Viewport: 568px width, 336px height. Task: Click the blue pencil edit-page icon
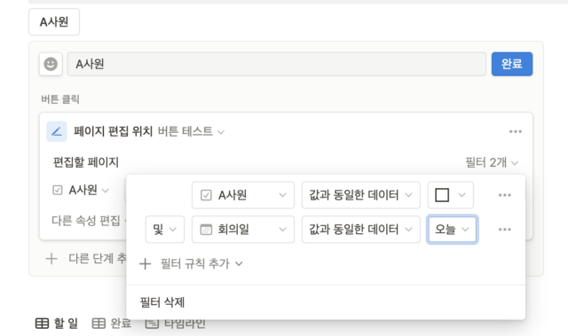click(x=57, y=131)
